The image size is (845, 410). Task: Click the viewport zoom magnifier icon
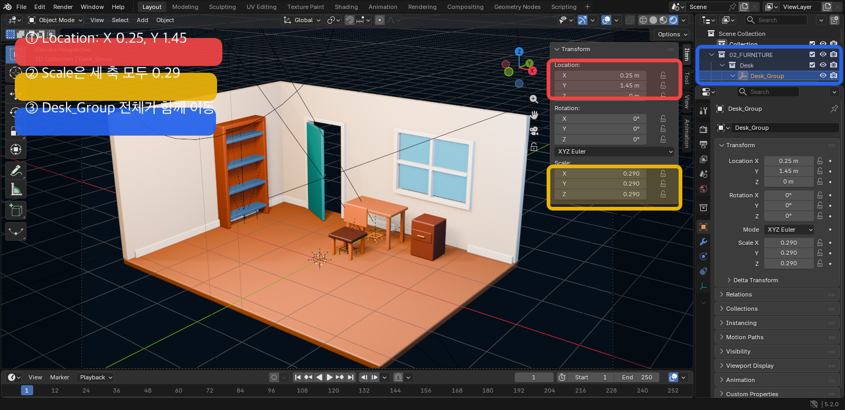(534, 99)
